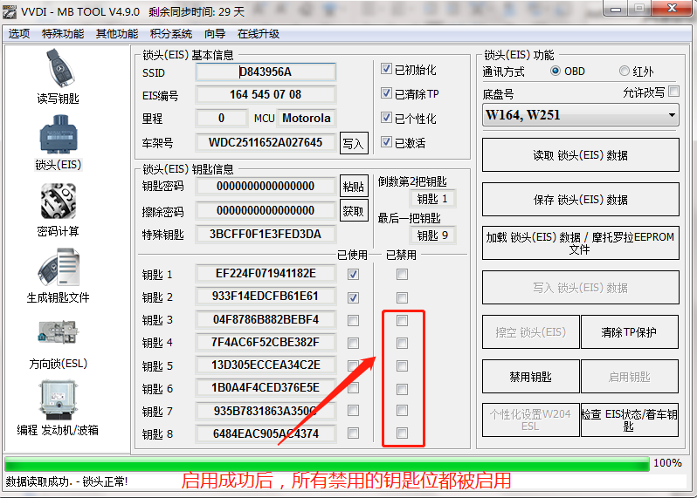Toggle the 已初始化 checkbox
The width and height of the screenshot is (697, 498).
(x=386, y=69)
